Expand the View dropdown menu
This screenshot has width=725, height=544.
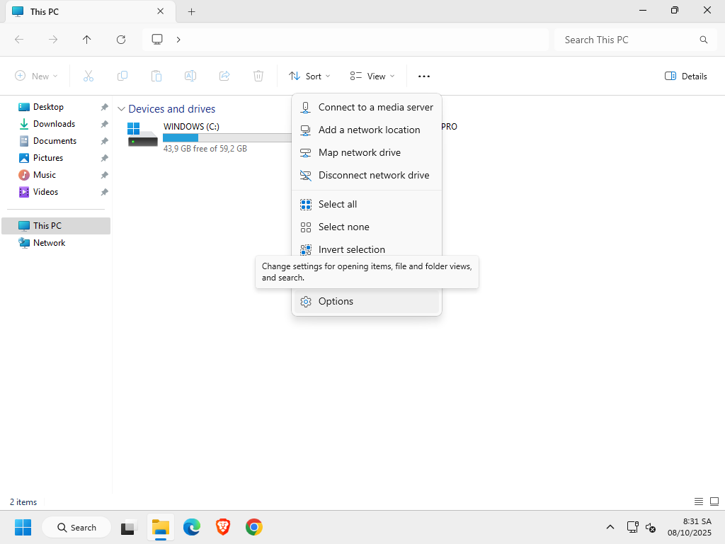click(x=372, y=76)
